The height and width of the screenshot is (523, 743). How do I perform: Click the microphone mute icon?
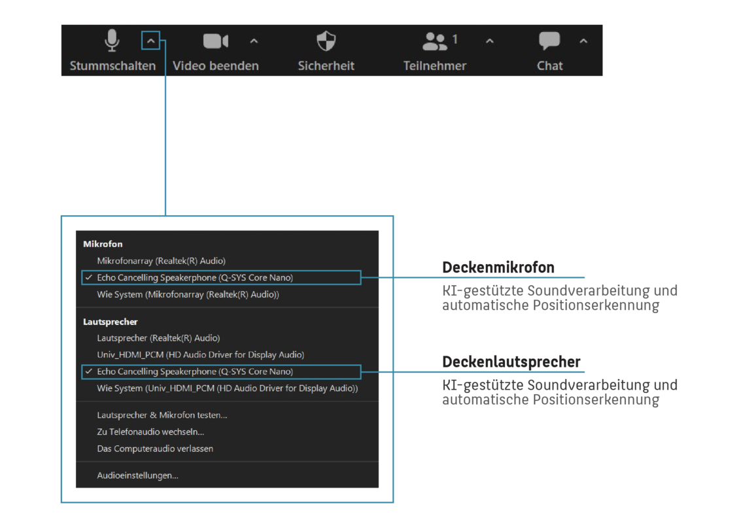click(x=112, y=41)
